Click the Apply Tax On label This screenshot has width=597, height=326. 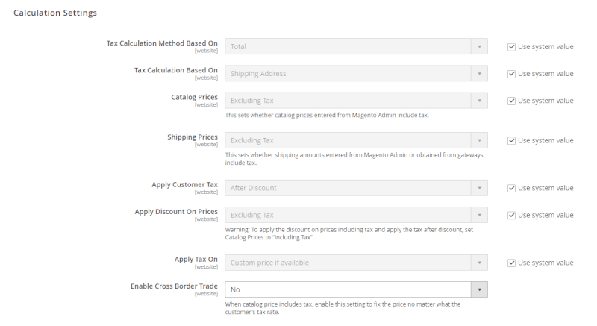click(196, 259)
